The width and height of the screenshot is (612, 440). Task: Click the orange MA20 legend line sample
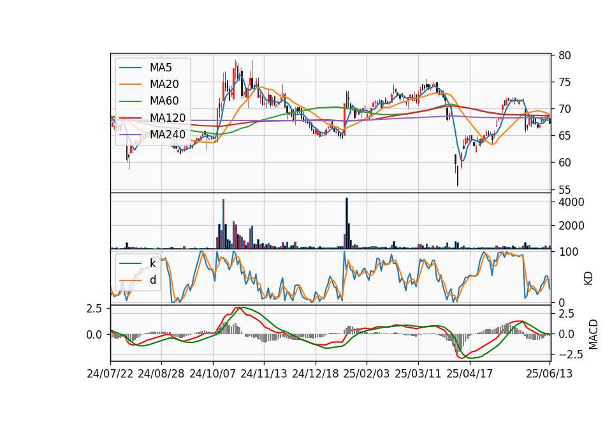(130, 84)
